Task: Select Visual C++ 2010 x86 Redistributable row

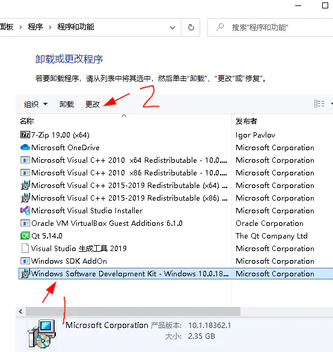Action: pos(176,172)
